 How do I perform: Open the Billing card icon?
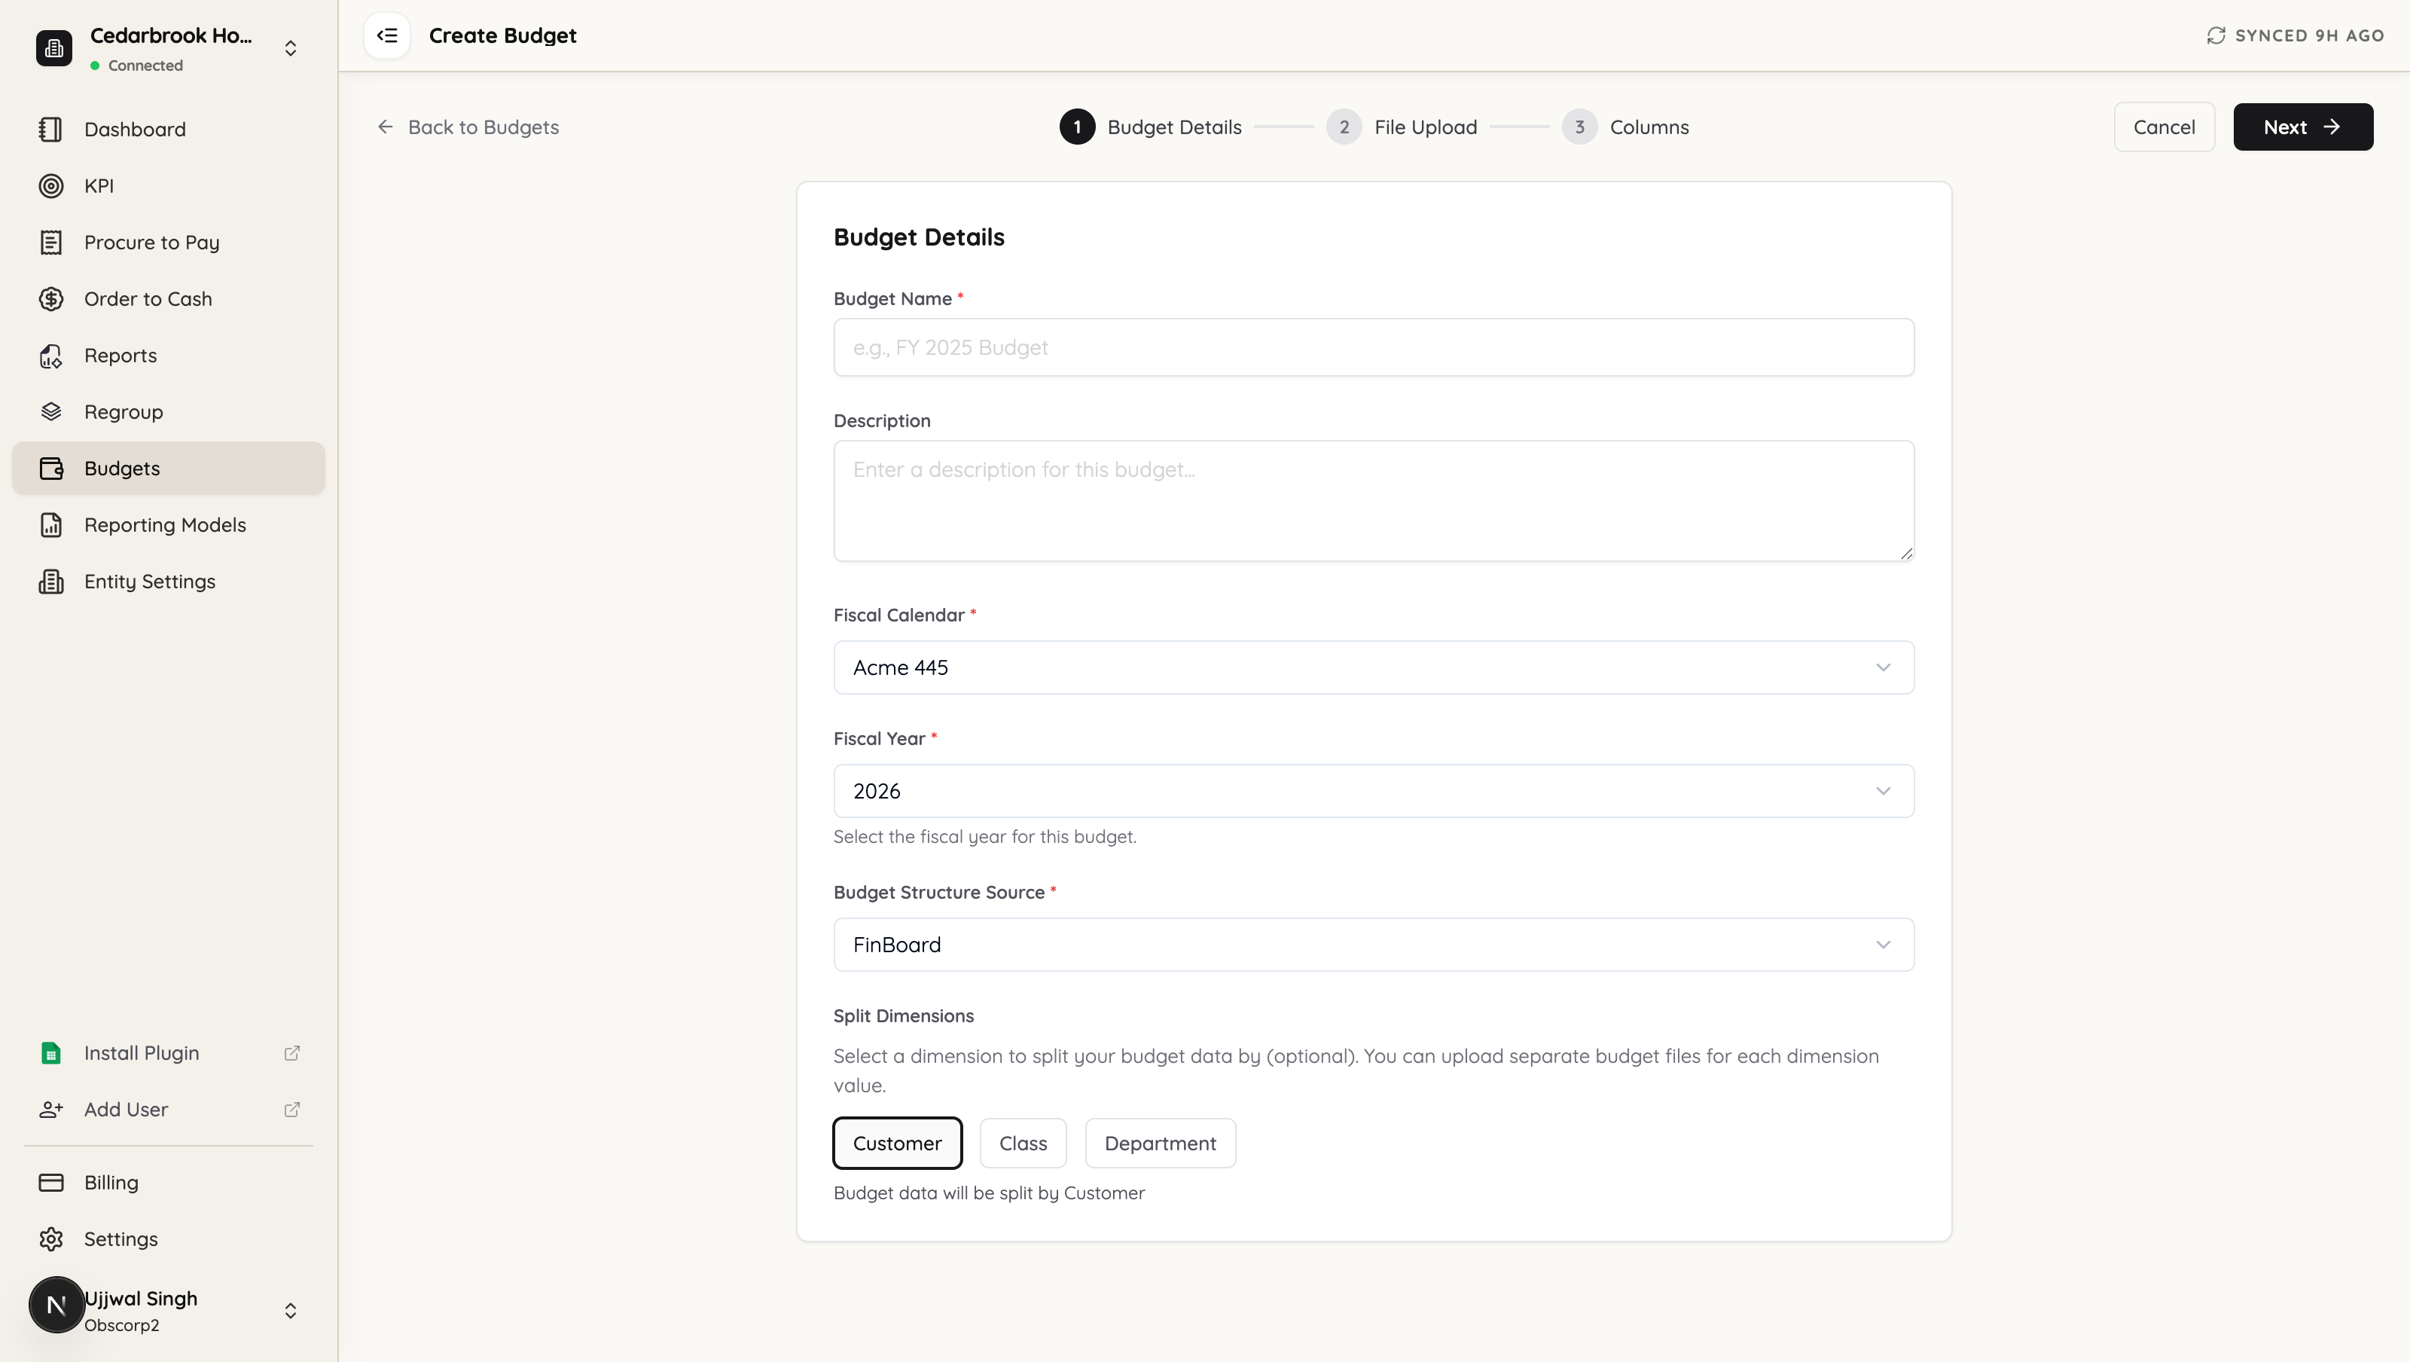coord(51,1182)
